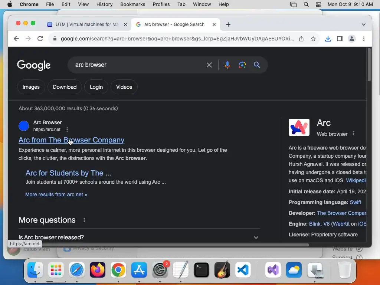This screenshot has height=285, width=380.
Task: Open the Chrome File menu
Action: tap(50, 4)
